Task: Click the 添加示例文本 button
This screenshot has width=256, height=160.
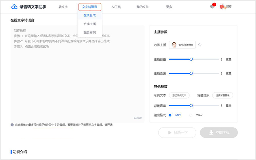Action: (179, 95)
